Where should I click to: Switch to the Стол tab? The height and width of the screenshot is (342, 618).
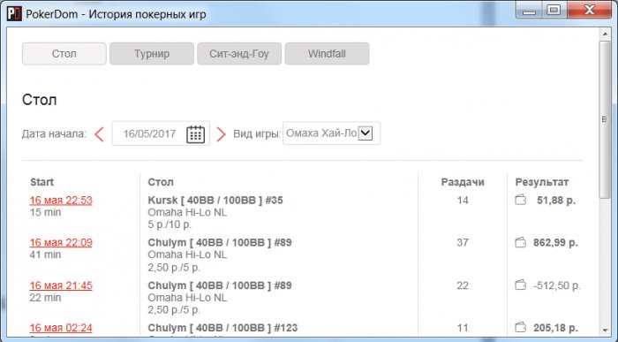click(x=64, y=54)
